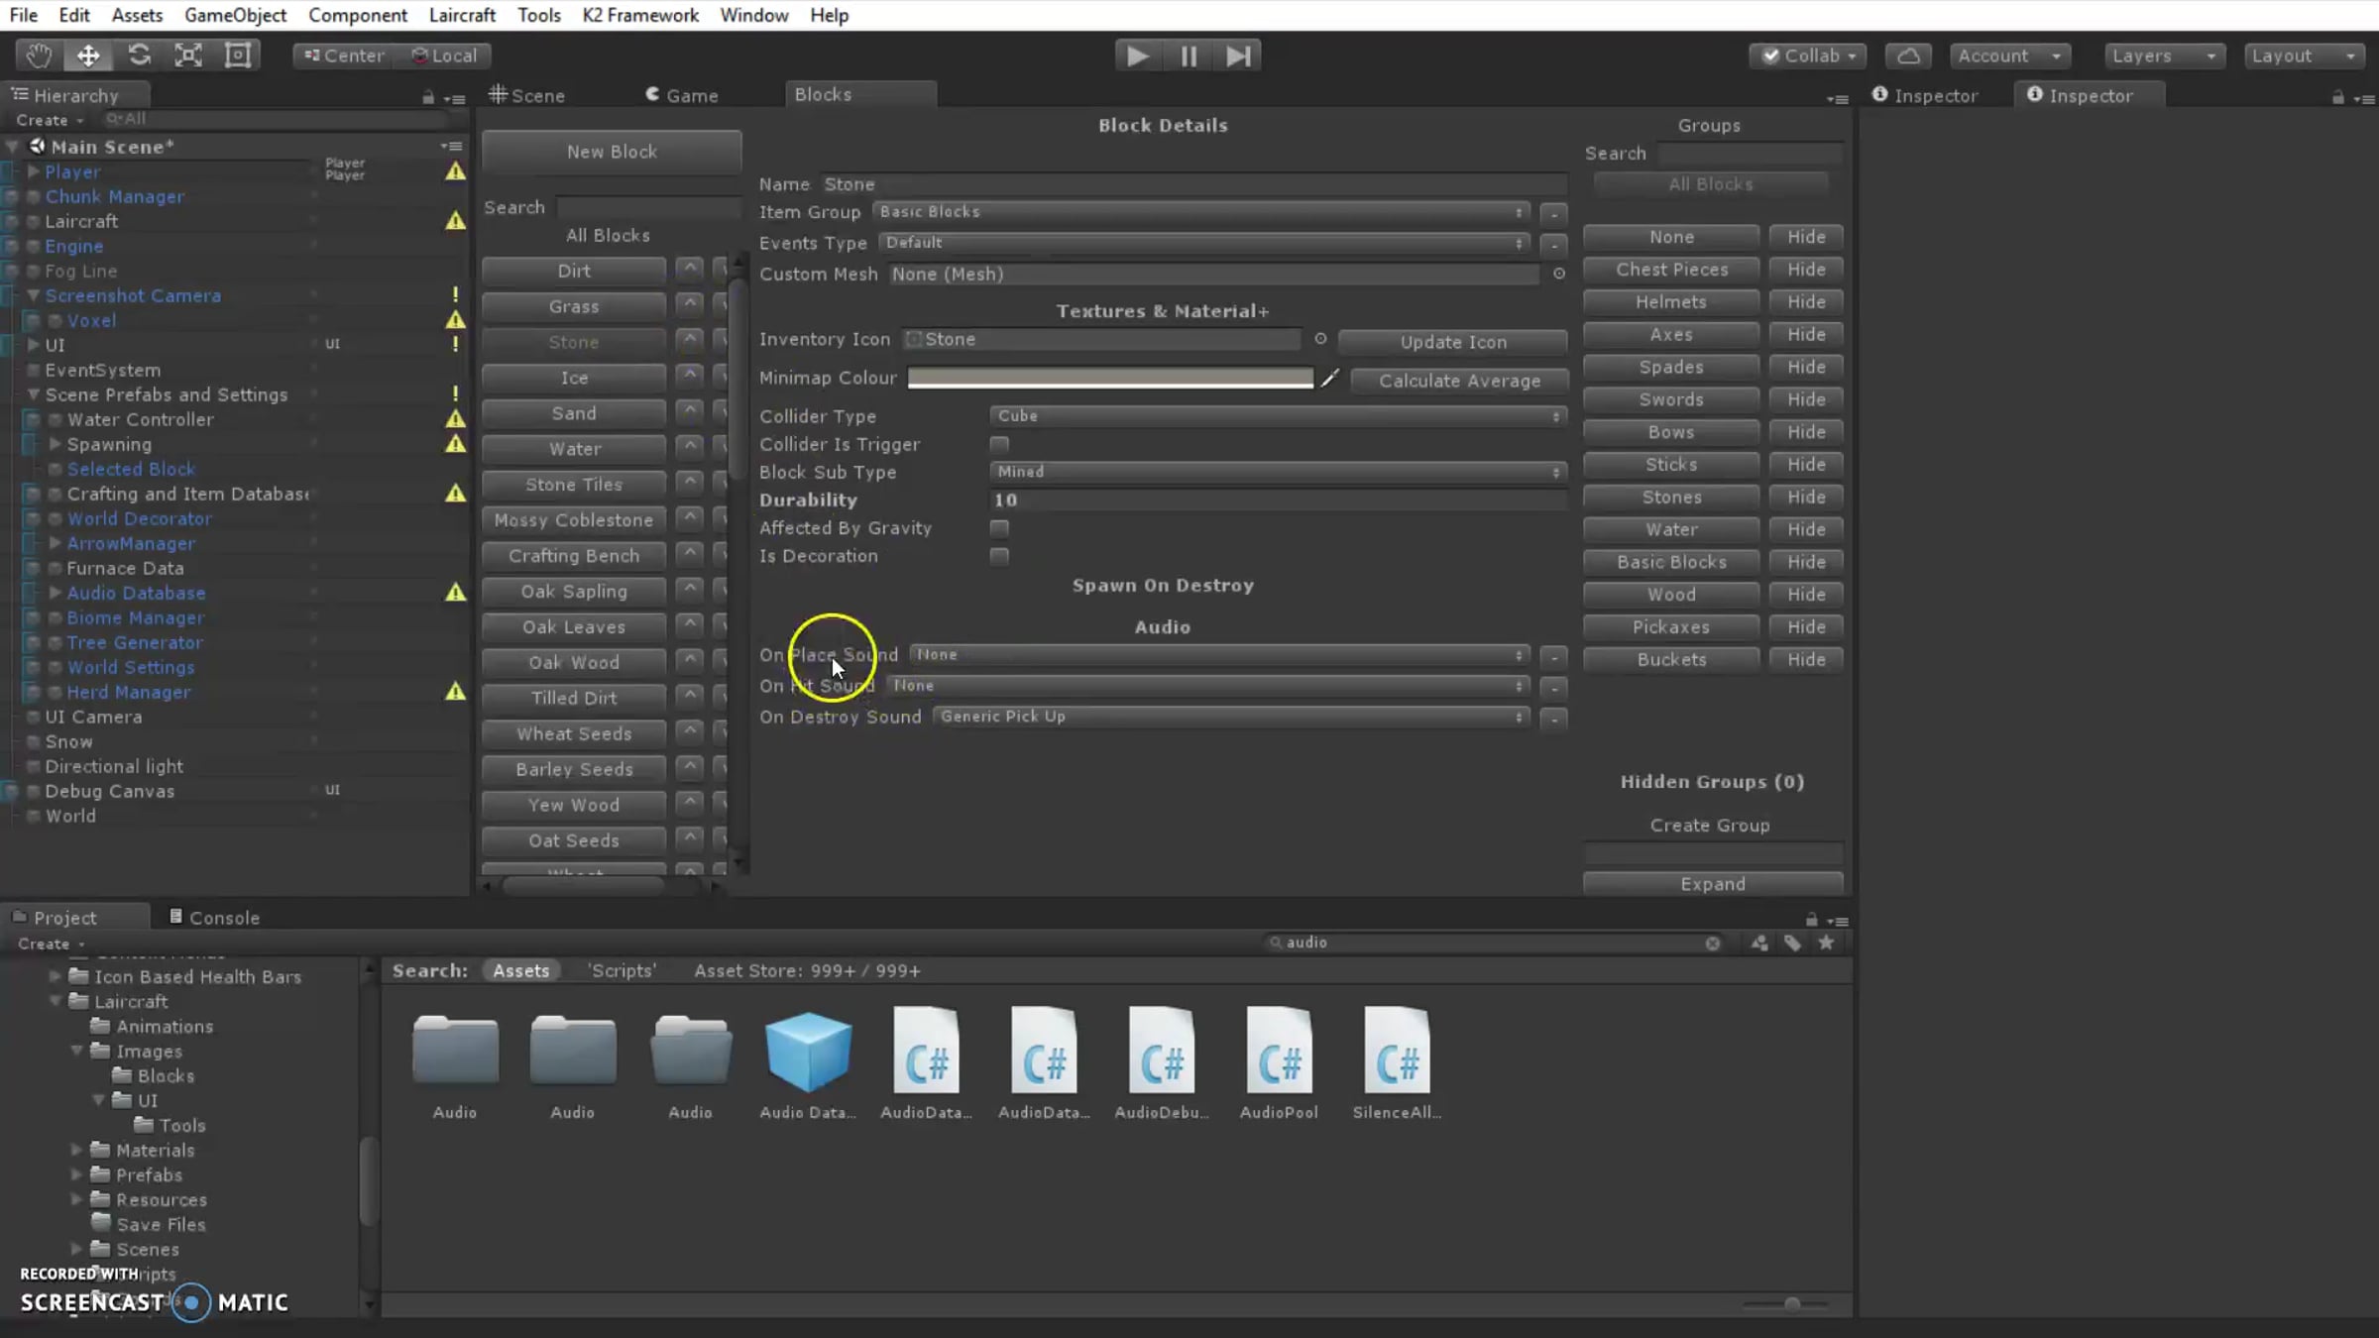Select the Hand tool in the toolbar

39,56
